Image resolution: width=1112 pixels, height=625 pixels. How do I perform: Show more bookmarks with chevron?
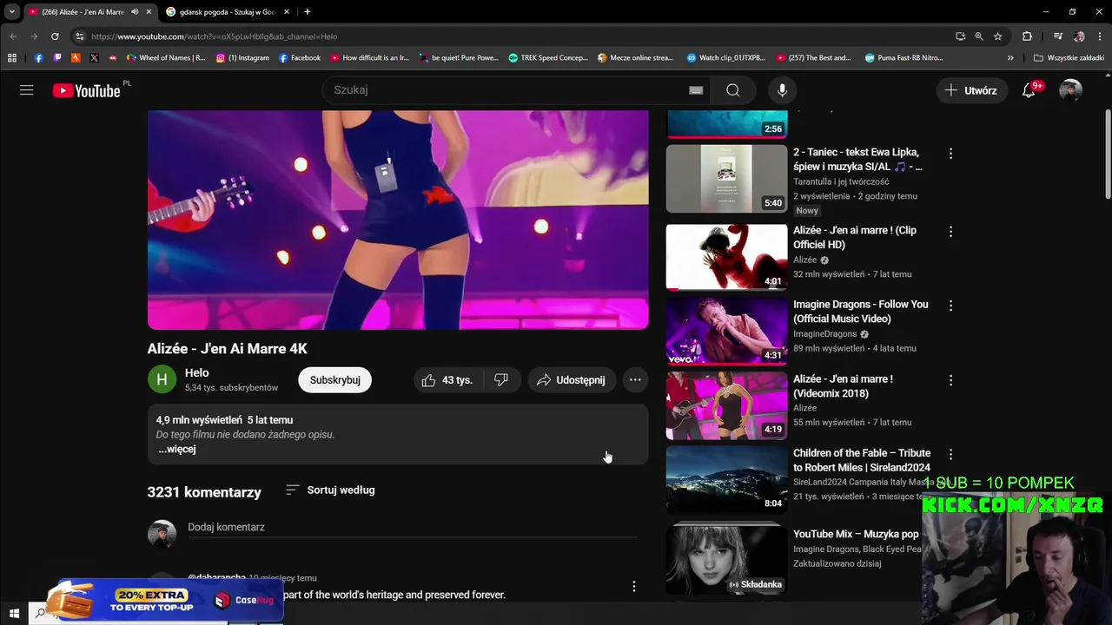[x=1010, y=58]
